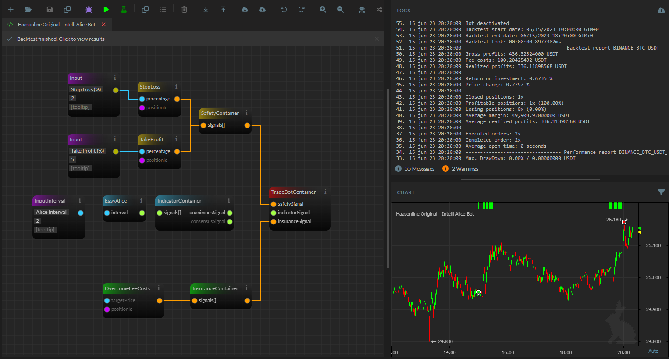Open the tooltip link on the Stop Loss input
The height and width of the screenshot is (359, 669).
[80, 107]
